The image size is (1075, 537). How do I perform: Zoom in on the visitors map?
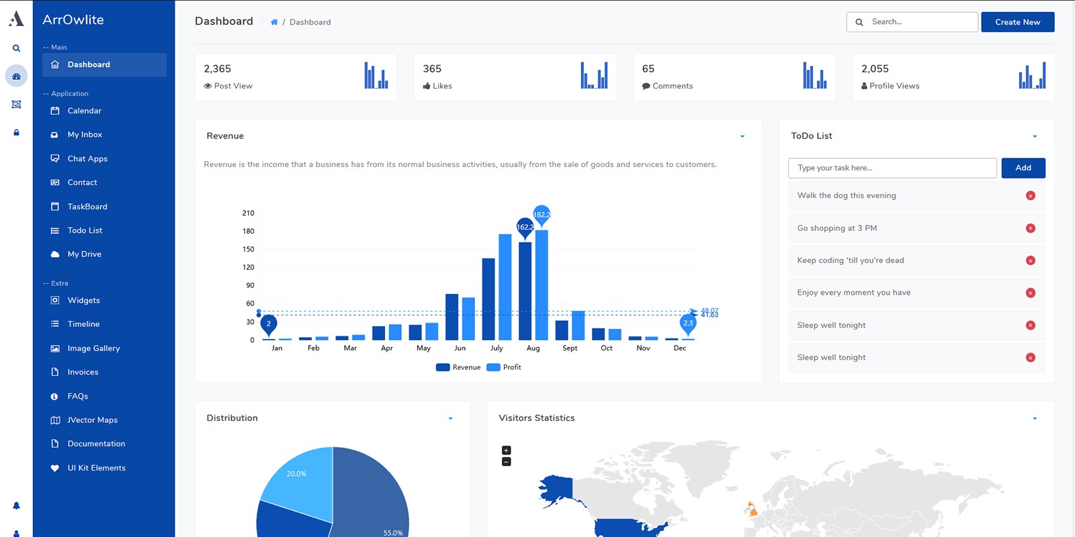tap(507, 450)
